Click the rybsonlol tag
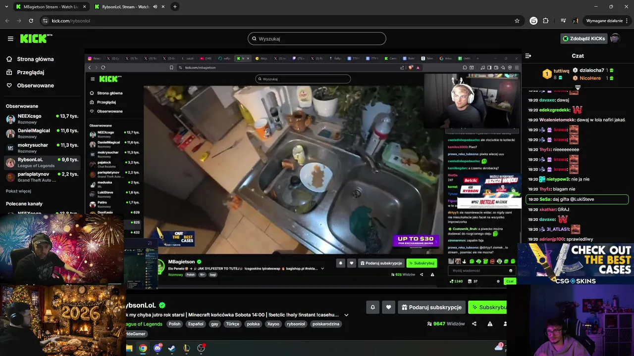 point(296,324)
